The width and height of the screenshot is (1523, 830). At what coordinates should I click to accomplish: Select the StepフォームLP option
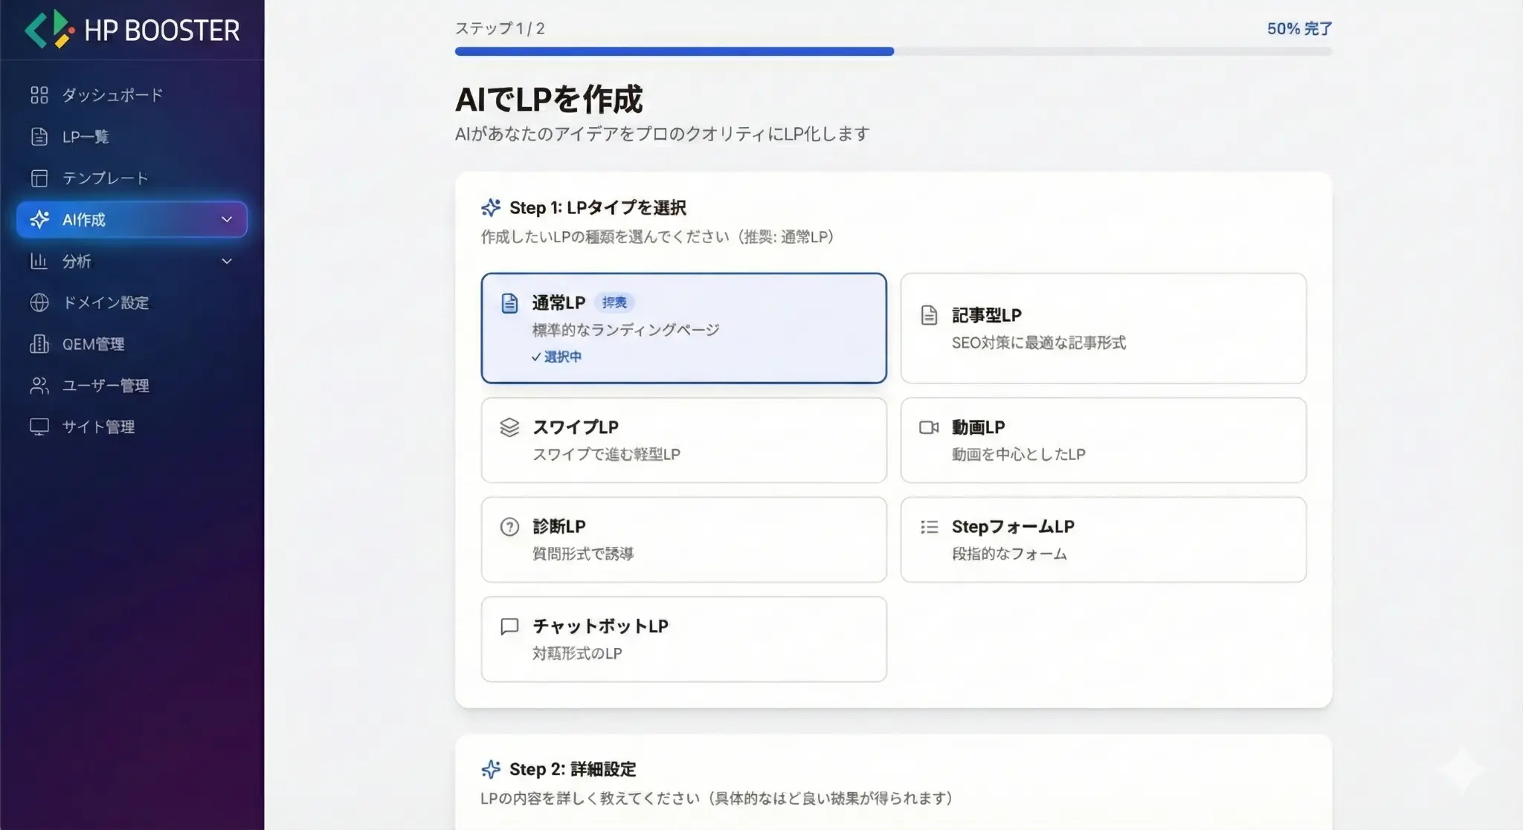coord(1103,539)
